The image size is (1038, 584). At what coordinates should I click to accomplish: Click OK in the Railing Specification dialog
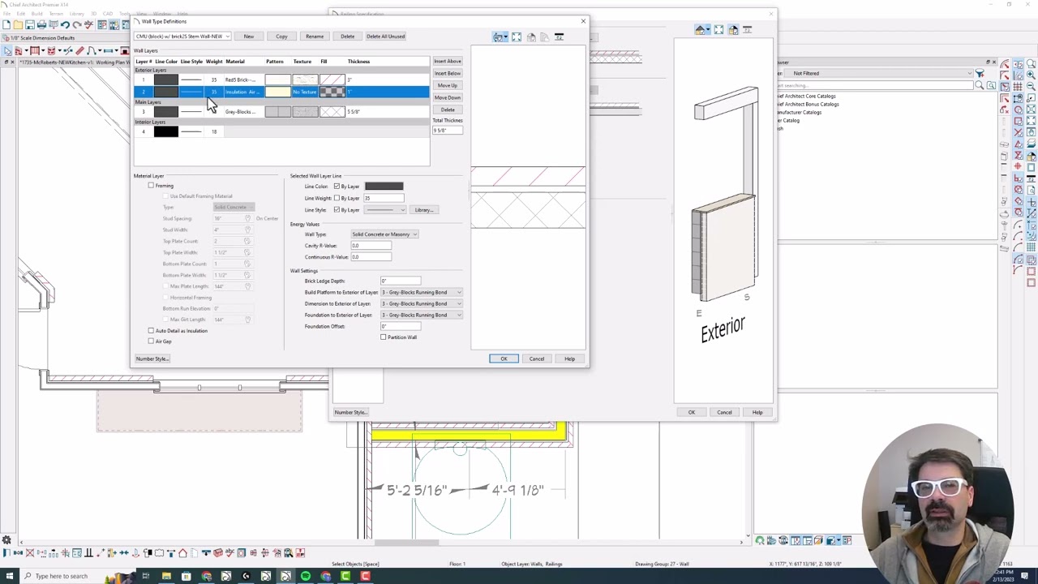(x=692, y=412)
